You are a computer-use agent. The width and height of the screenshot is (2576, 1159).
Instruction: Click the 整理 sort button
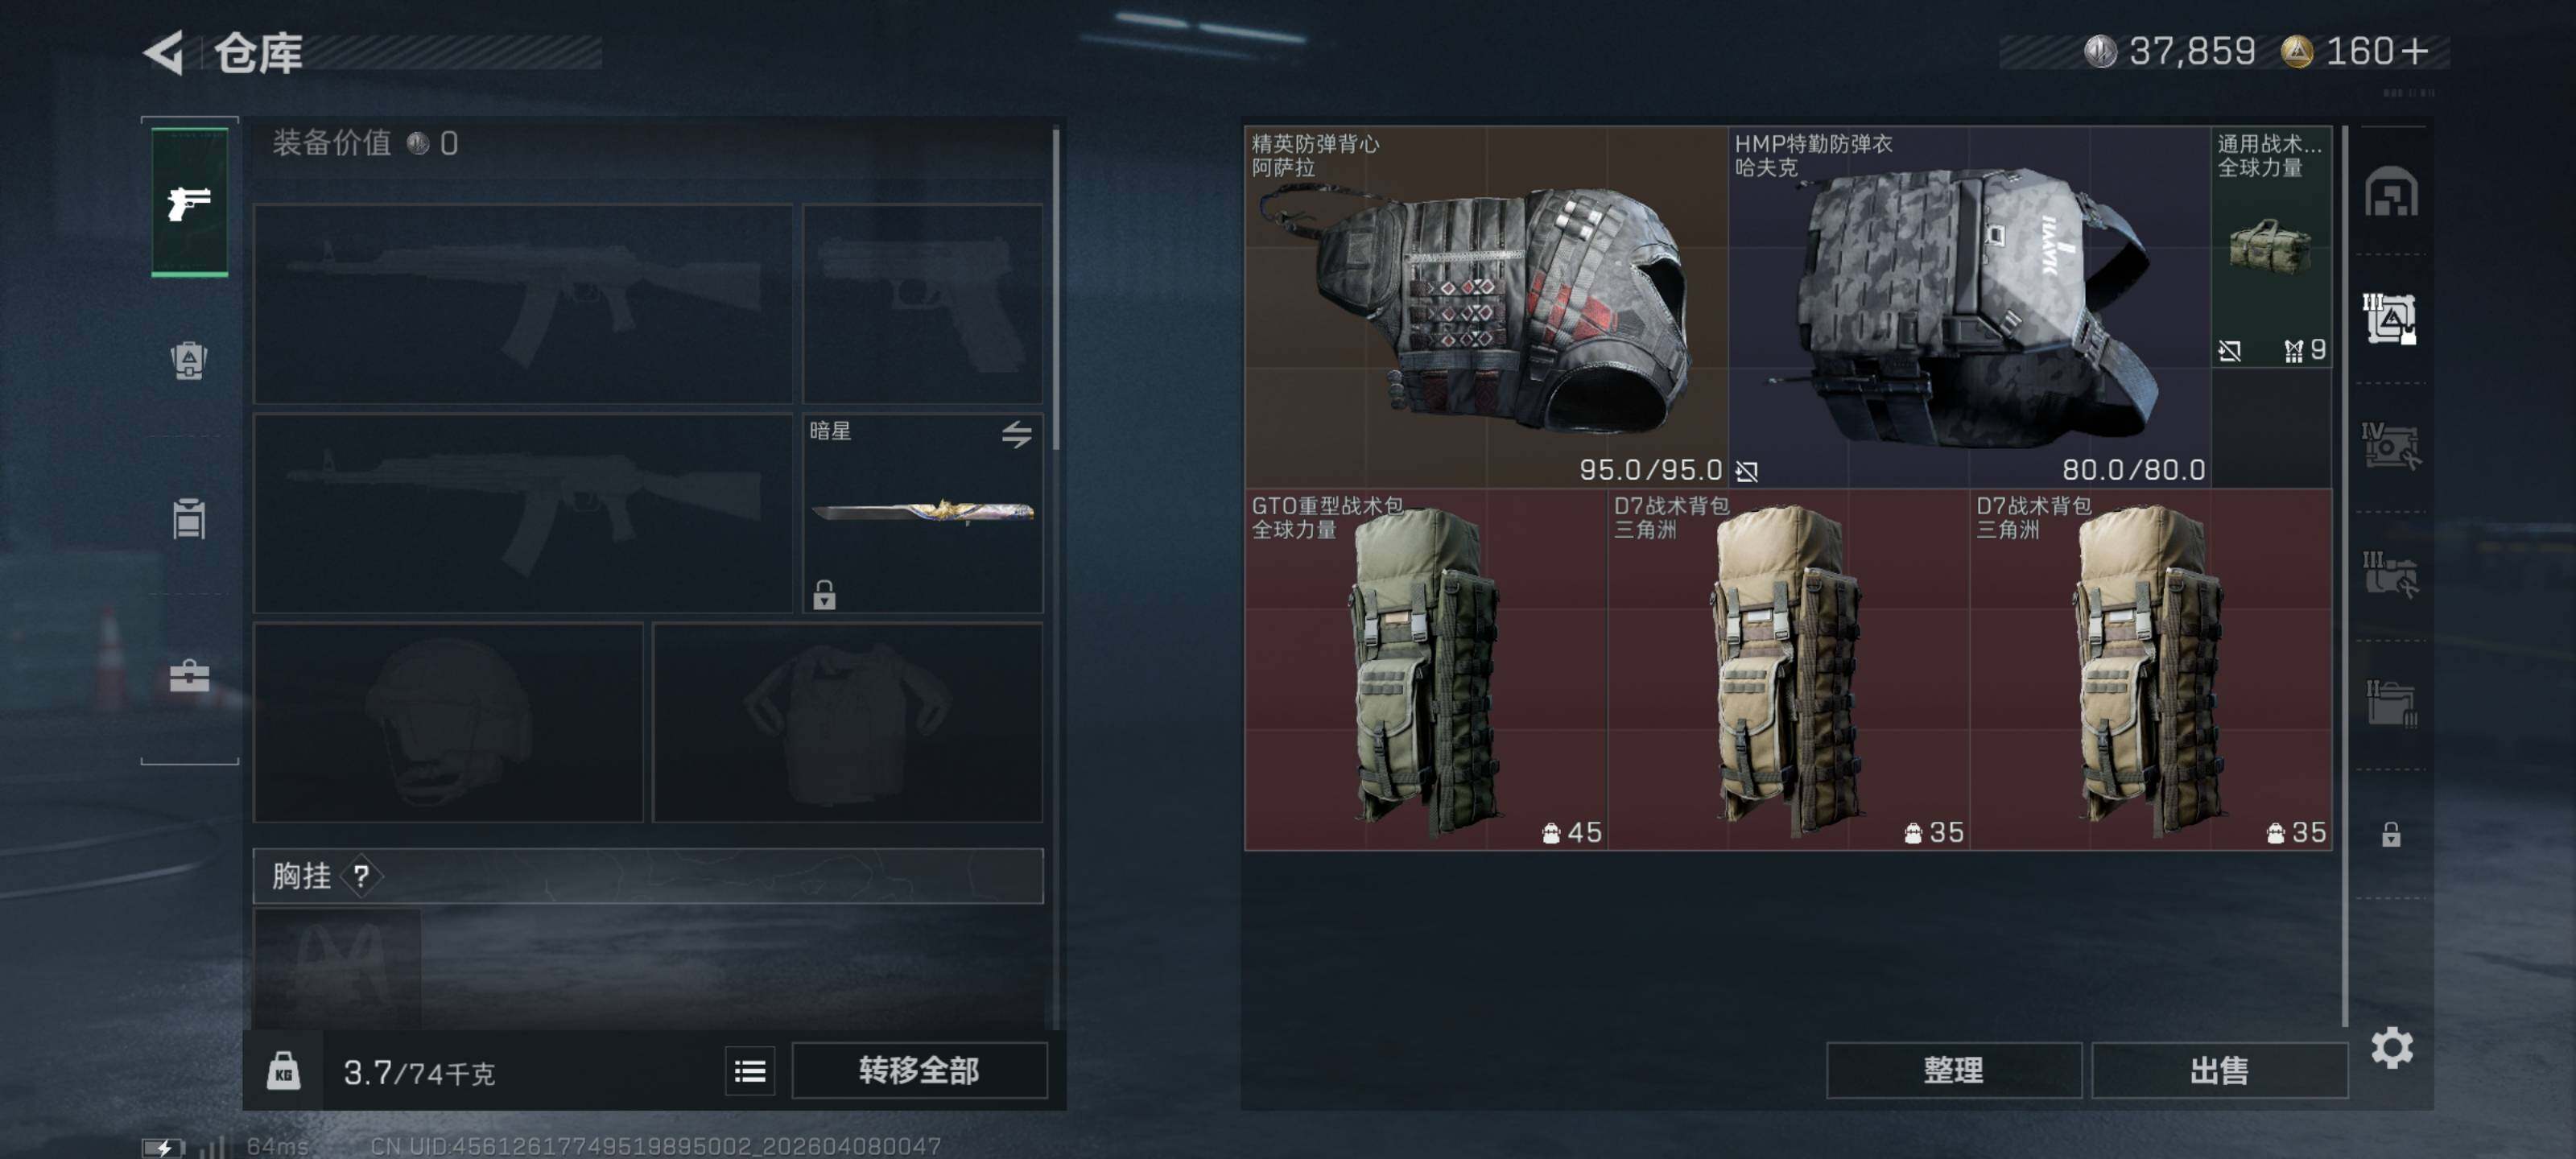pyautogui.click(x=1953, y=1071)
